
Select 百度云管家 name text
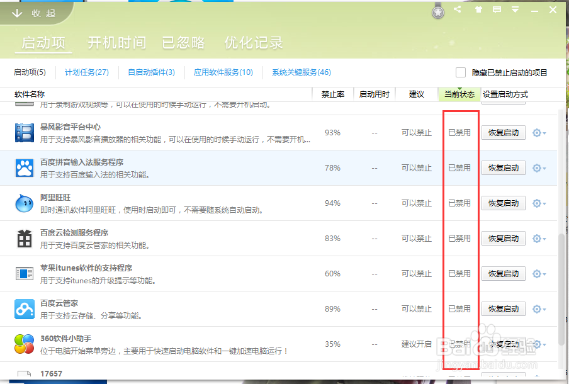[59, 303]
